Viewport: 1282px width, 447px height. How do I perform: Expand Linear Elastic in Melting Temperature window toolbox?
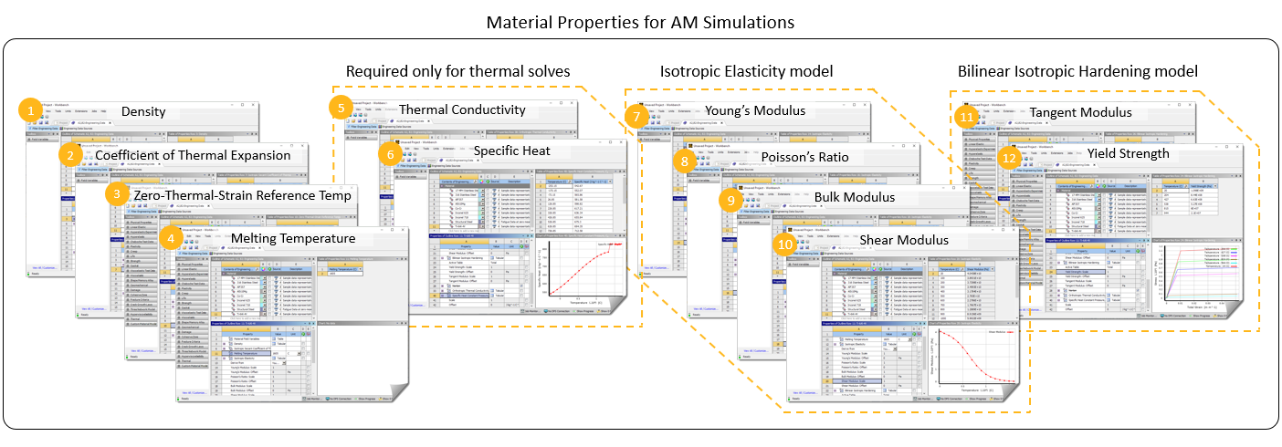pos(192,269)
